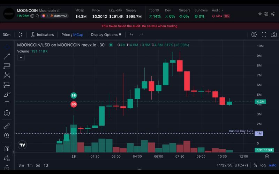Screen dimensions: 279x174
Task: Open the Risk 1/5 audit indicator
Action: point(221,16)
